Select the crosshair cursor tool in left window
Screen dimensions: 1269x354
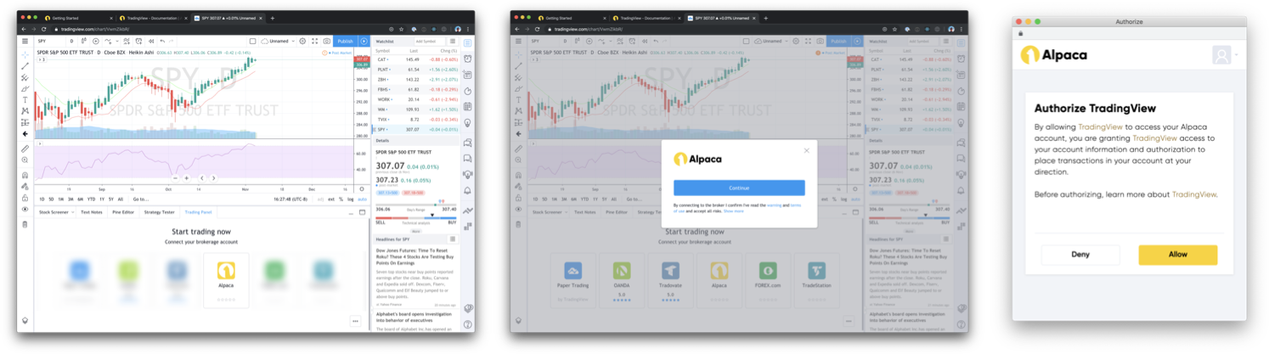pos(25,55)
